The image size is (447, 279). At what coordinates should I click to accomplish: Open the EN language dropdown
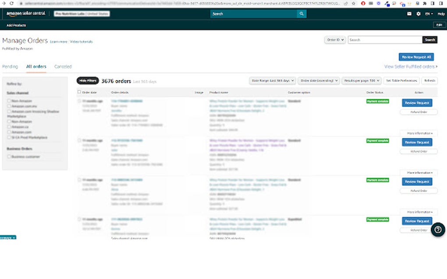click(429, 14)
